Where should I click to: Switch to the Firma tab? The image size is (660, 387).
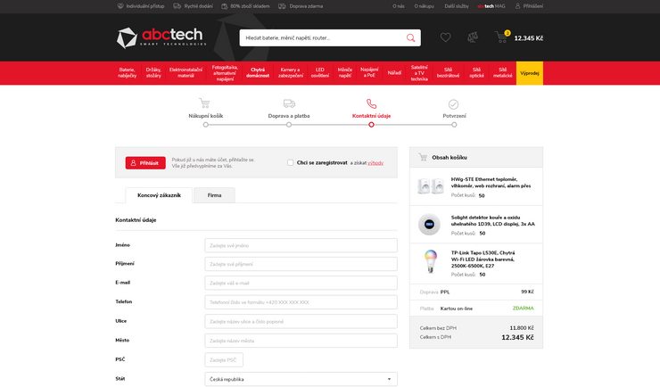(214, 195)
